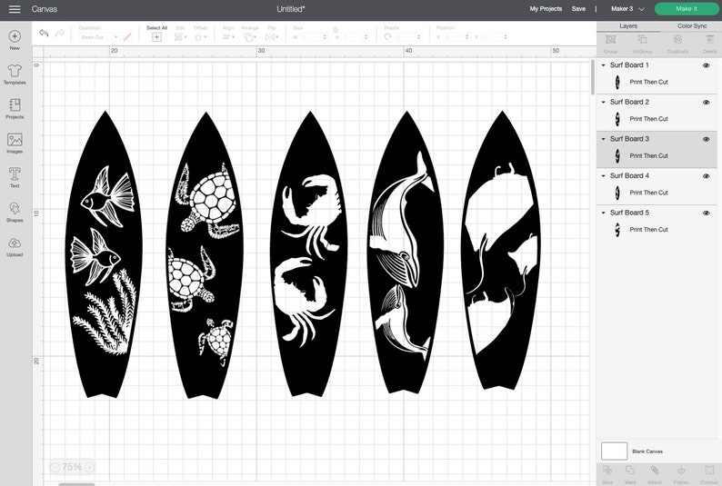Hide the Surf Board 4 layer

pos(706,176)
